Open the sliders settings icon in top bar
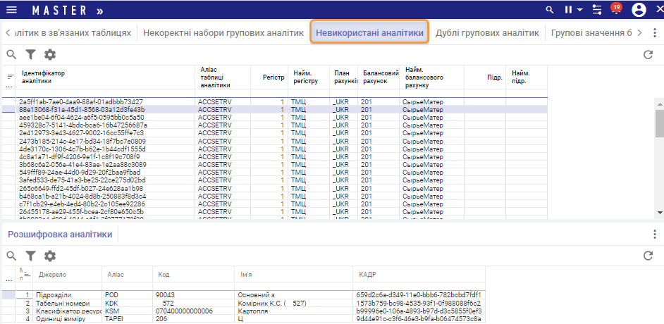Screen dimensions: 664x324 [x=597, y=10]
